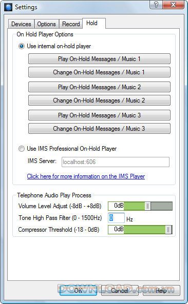
Task: Select Use internal on-hold player
Action: [22, 46]
